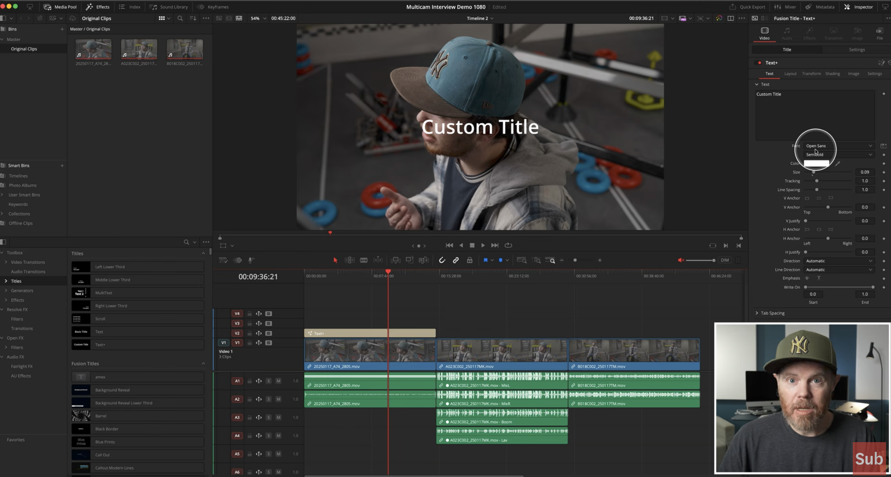Jump to the first frame of the timeline

pyautogui.click(x=449, y=245)
